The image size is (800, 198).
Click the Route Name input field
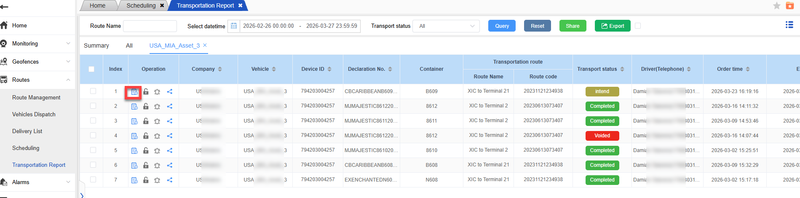pyautogui.click(x=150, y=26)
